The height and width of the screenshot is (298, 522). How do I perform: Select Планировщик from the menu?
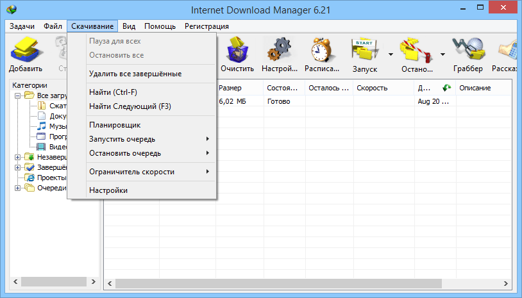(115, 125)
